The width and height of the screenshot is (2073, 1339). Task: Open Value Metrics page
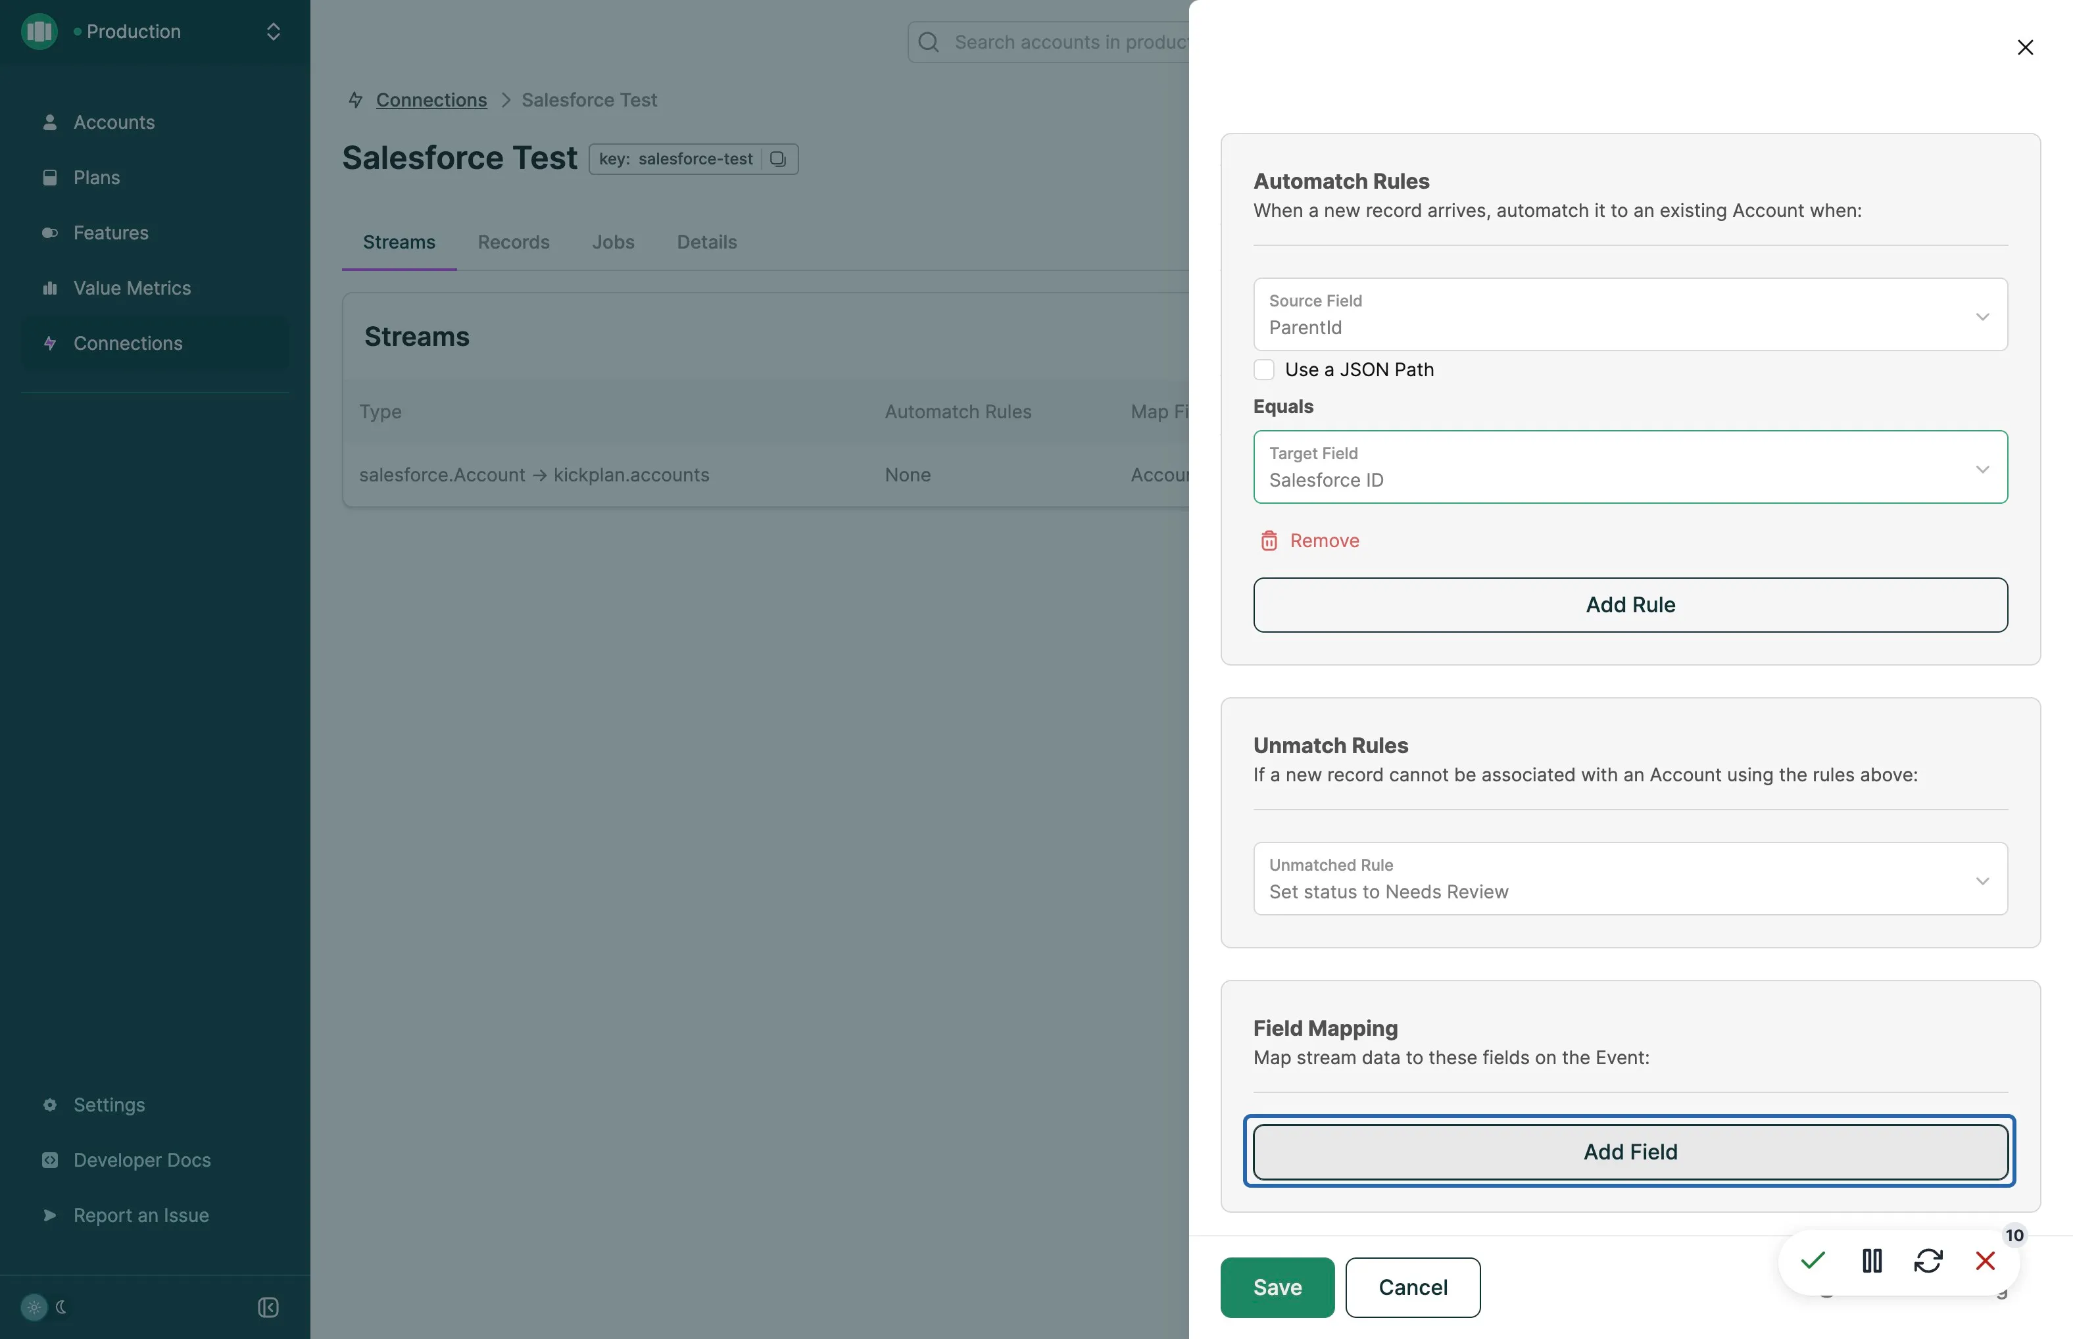(155, 288)
